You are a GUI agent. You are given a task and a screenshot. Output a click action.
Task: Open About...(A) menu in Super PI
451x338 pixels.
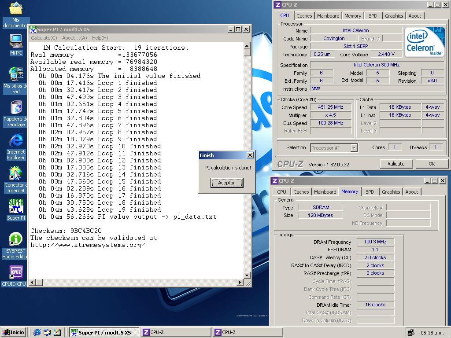pos(74,38)
